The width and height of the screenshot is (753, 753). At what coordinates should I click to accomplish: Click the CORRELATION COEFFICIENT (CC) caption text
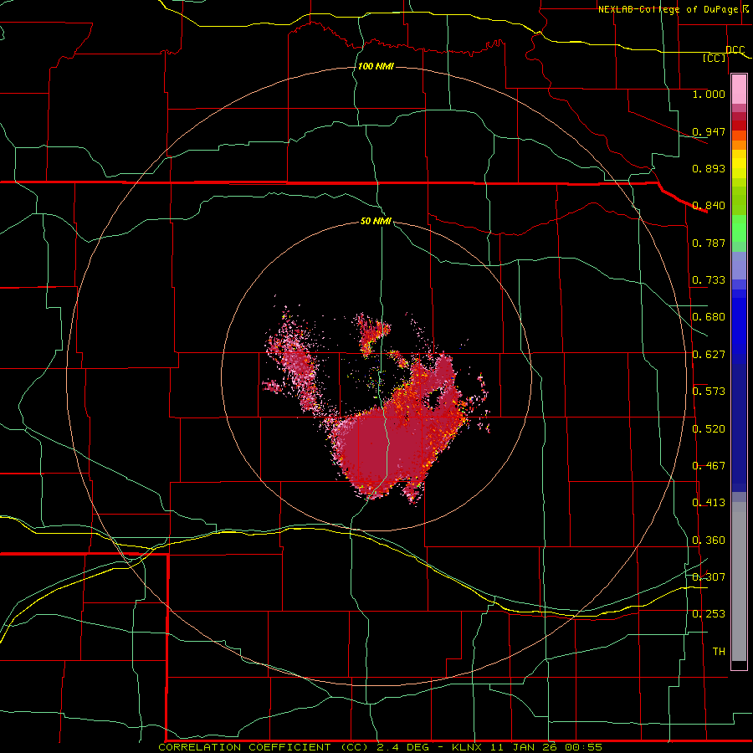264,747
